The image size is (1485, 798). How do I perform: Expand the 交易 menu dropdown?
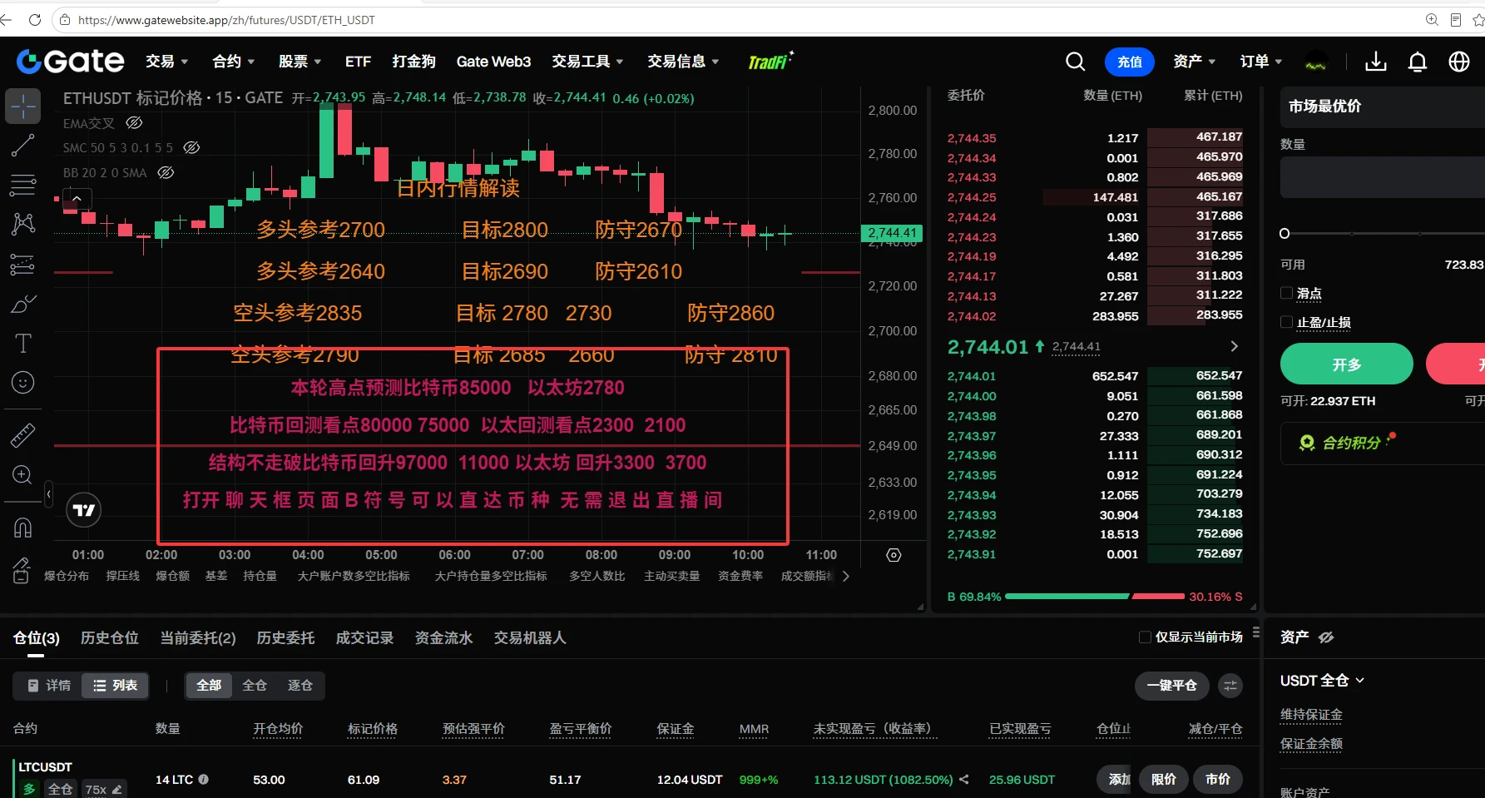167,62
